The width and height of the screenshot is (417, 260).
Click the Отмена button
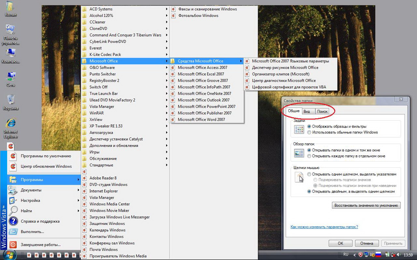367,243
